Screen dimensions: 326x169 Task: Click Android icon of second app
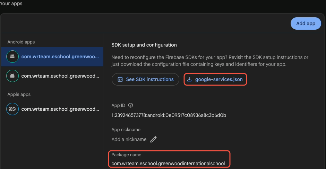[x=12, y=76]
